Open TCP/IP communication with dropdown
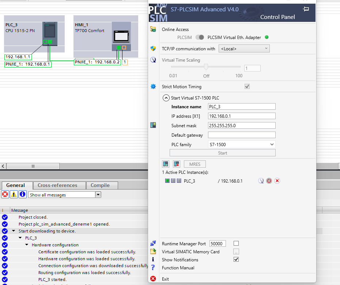Viewport: 340px width, 285px height. pyautogui.click(x=244, y=48)
